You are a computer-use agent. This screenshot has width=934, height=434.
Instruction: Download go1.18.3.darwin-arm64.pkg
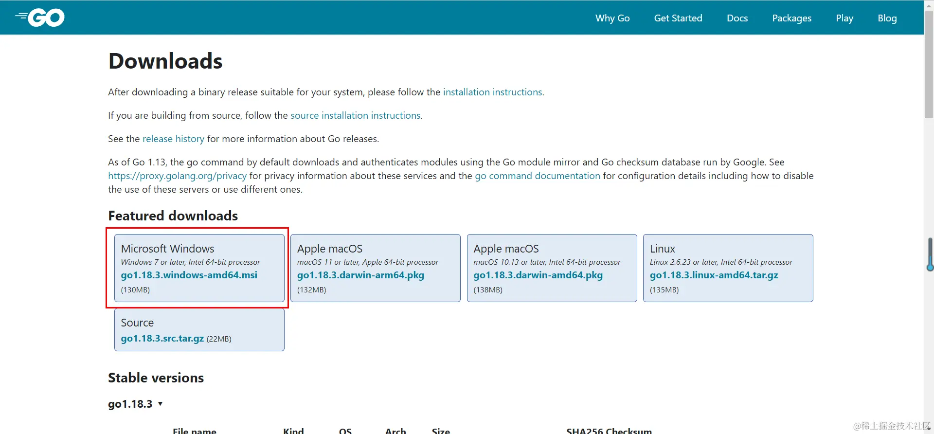[x=360, y=275]
